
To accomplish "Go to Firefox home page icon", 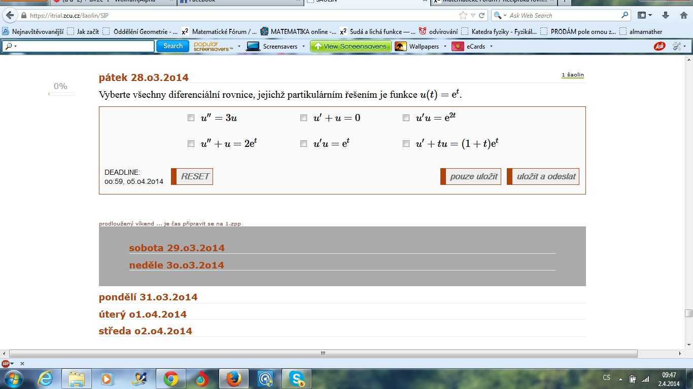I will [683, 15].
